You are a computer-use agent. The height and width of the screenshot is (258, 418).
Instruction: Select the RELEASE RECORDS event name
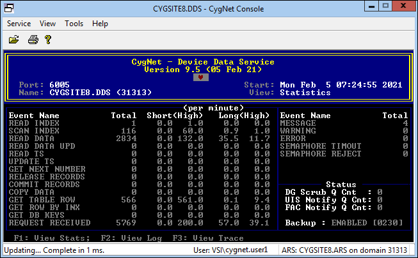[47, 177]
